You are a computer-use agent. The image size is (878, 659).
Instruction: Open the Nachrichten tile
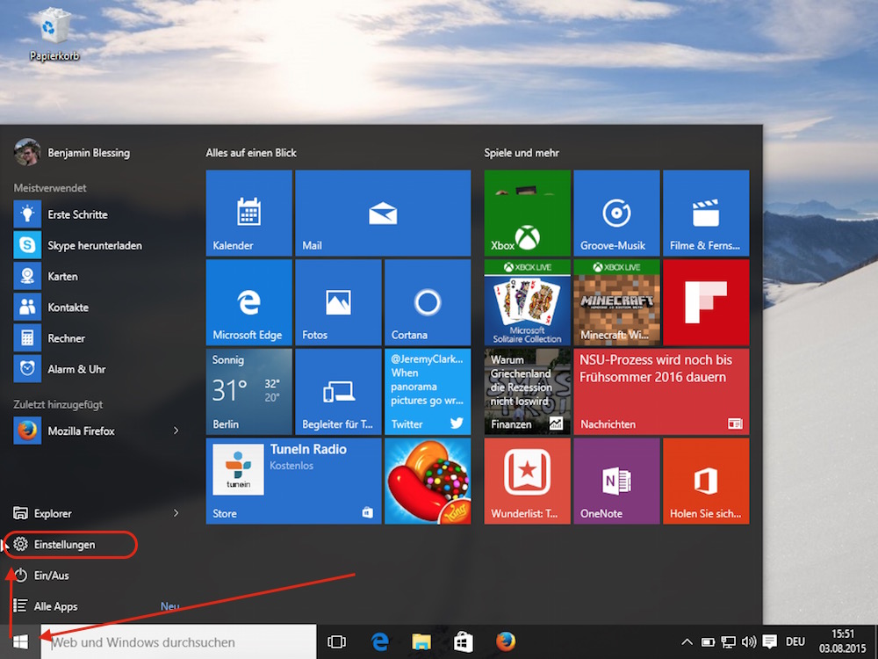click(661, 392)
